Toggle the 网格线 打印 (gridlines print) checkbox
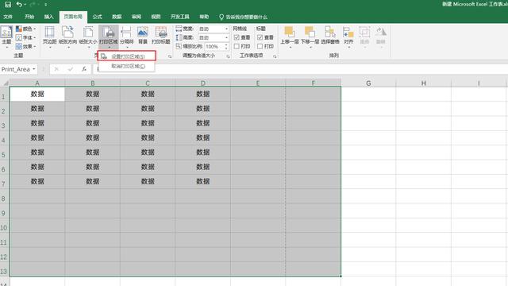Image resolution: width=508 pixels, height=286 pixels. click(x=237, y=46)
